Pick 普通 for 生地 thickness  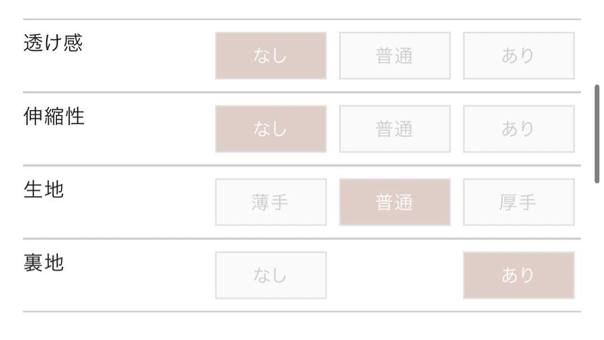395,202
